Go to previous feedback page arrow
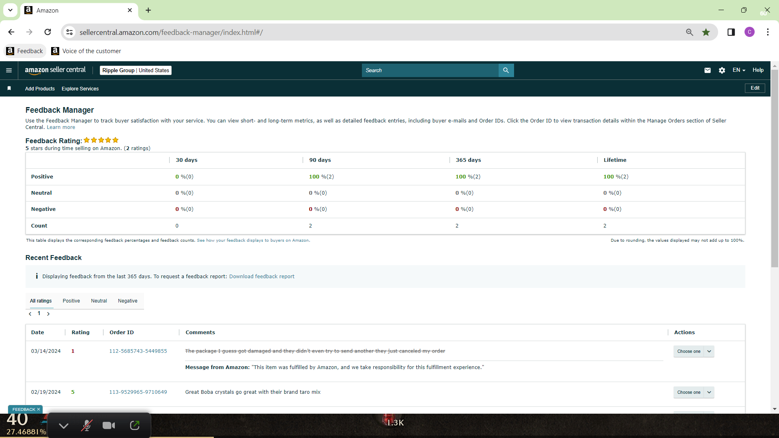779x438 pixels. [x=30, y=314]
